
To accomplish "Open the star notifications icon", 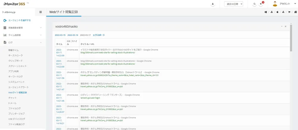I will (x=260, y=4).
